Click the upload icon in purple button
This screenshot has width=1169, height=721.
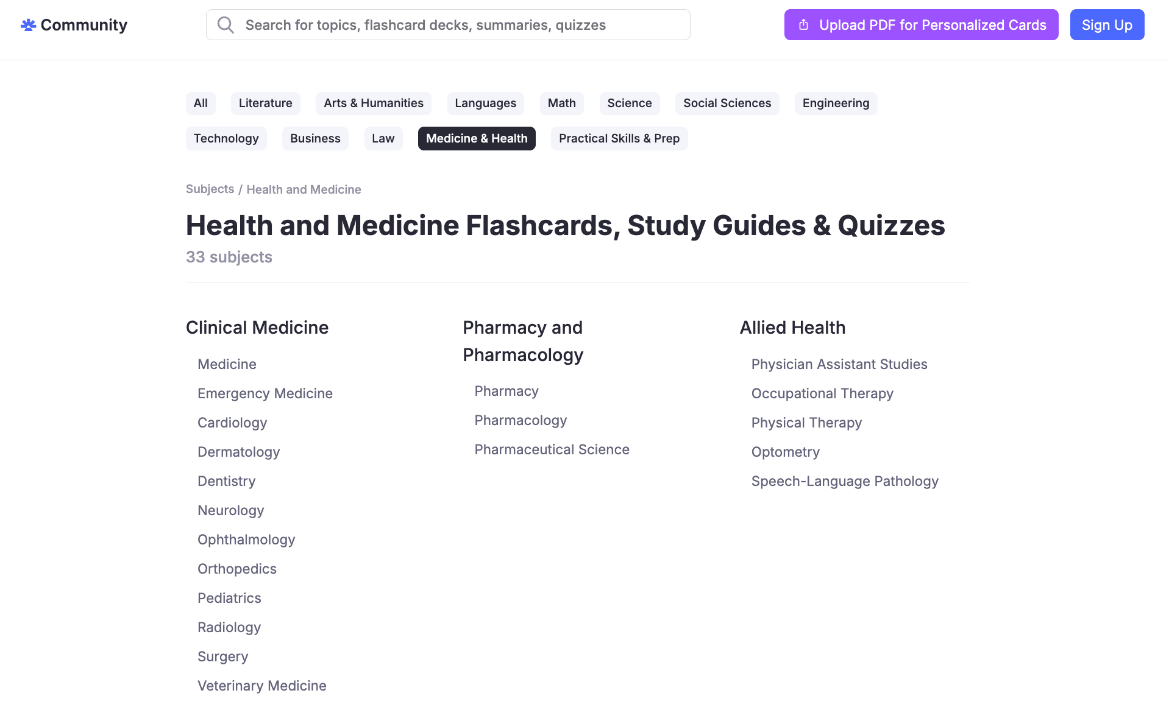803,25
